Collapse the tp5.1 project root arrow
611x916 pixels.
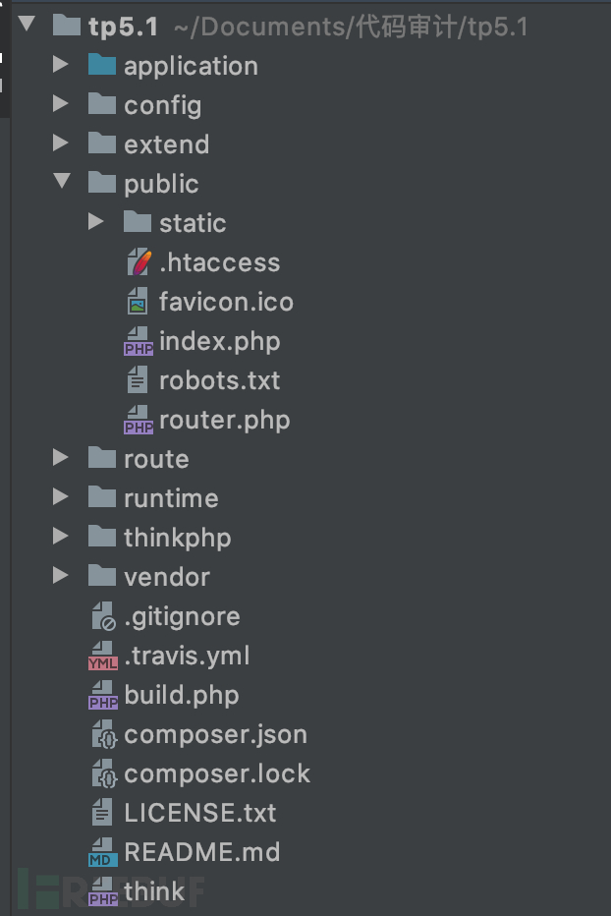coord(27,24)
